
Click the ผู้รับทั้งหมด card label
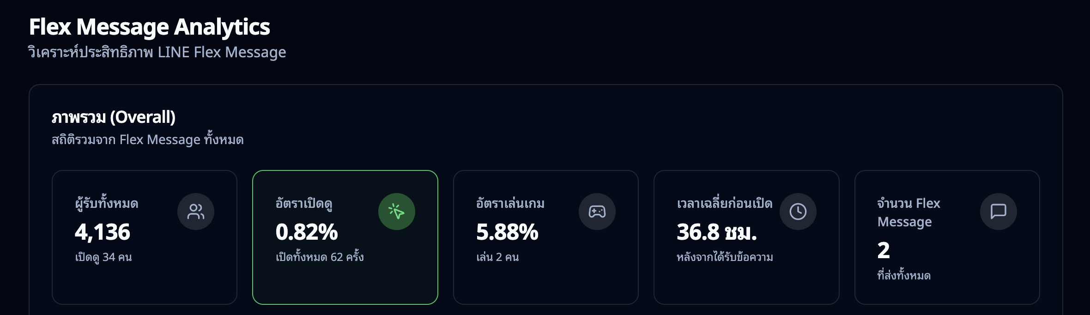click(107, 203)
